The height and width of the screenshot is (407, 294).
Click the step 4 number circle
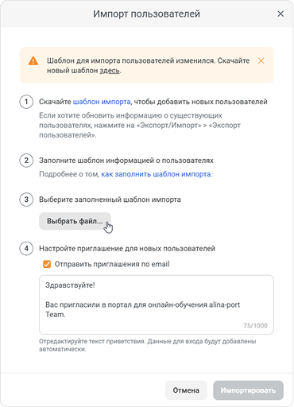coord(26,249)
